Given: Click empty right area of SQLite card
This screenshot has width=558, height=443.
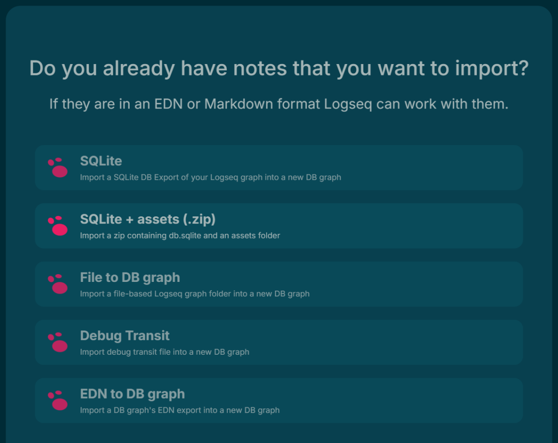Looking at the screenshot, I should coord(427,167).
